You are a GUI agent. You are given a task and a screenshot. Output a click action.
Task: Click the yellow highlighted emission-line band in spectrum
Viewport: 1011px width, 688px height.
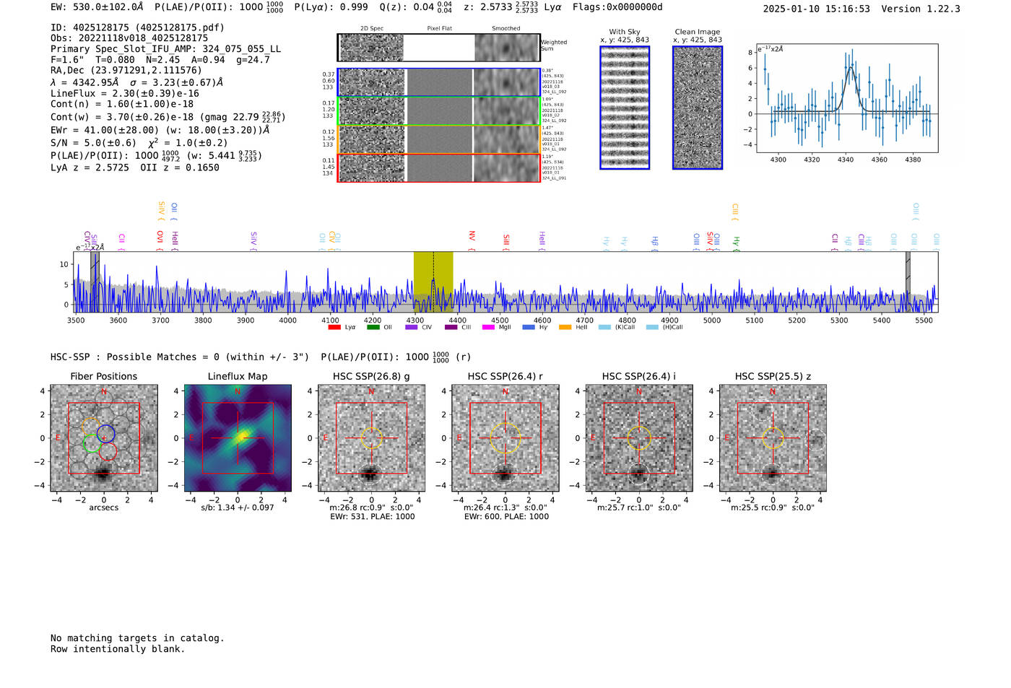[x=433, y=282]
